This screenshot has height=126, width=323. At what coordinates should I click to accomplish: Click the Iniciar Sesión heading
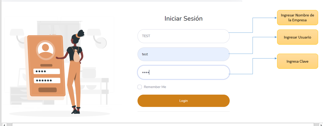(x=183, y=18)
